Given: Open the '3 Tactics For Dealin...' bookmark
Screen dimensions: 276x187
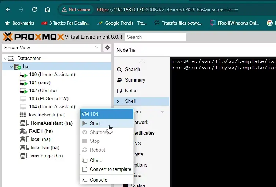Looking at the screenshot, I should 66,23.
